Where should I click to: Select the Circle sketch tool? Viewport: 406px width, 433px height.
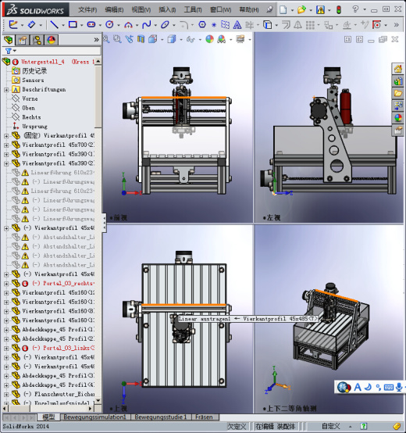109,25
